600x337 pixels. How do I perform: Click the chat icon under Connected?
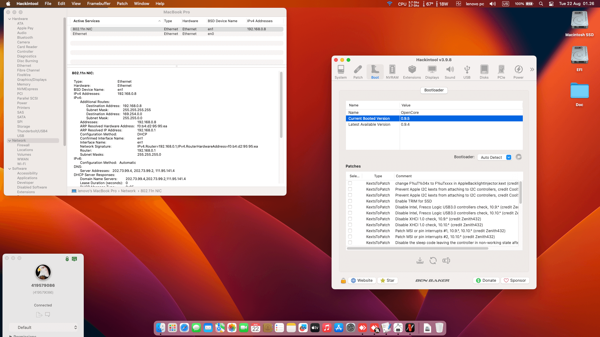coord(47,315)
